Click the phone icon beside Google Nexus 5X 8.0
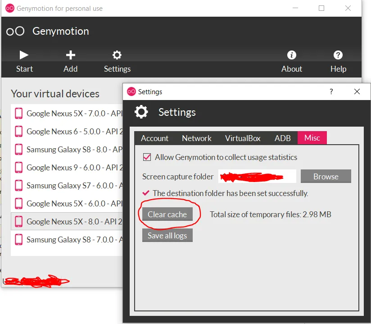This screenshot has width=371, height=324. [x=19, y=221]
